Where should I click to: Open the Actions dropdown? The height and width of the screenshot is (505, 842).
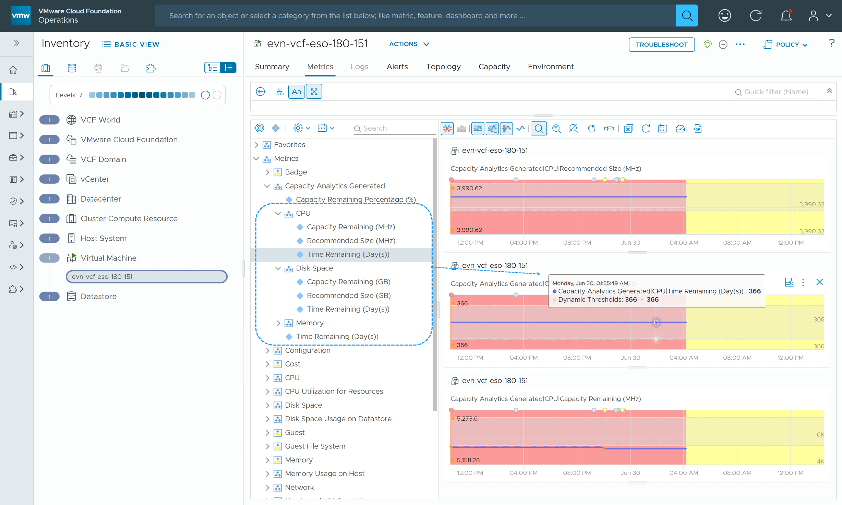tap(409, 44)
